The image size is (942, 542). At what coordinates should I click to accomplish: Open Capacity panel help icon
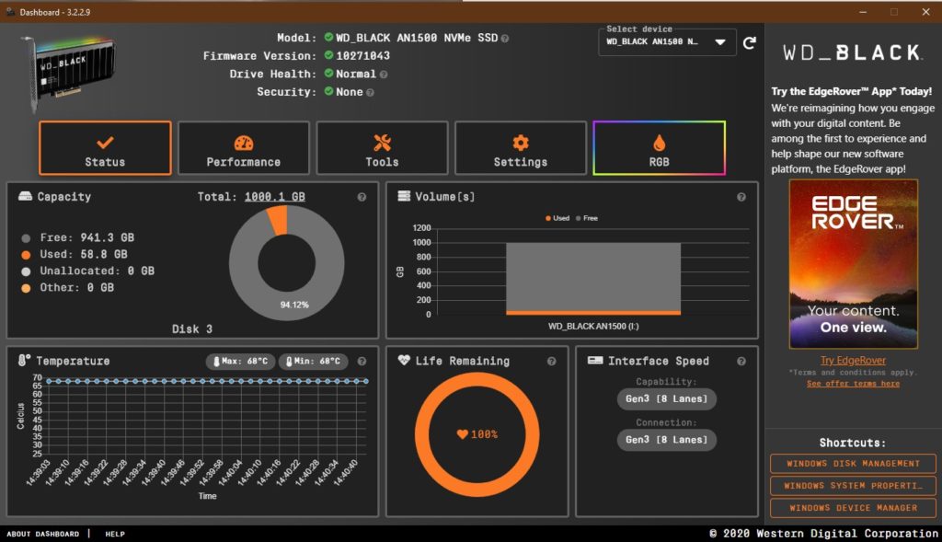click(362, 197)
